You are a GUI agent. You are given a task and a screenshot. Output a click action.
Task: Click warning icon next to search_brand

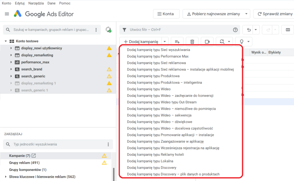point(109,69)
